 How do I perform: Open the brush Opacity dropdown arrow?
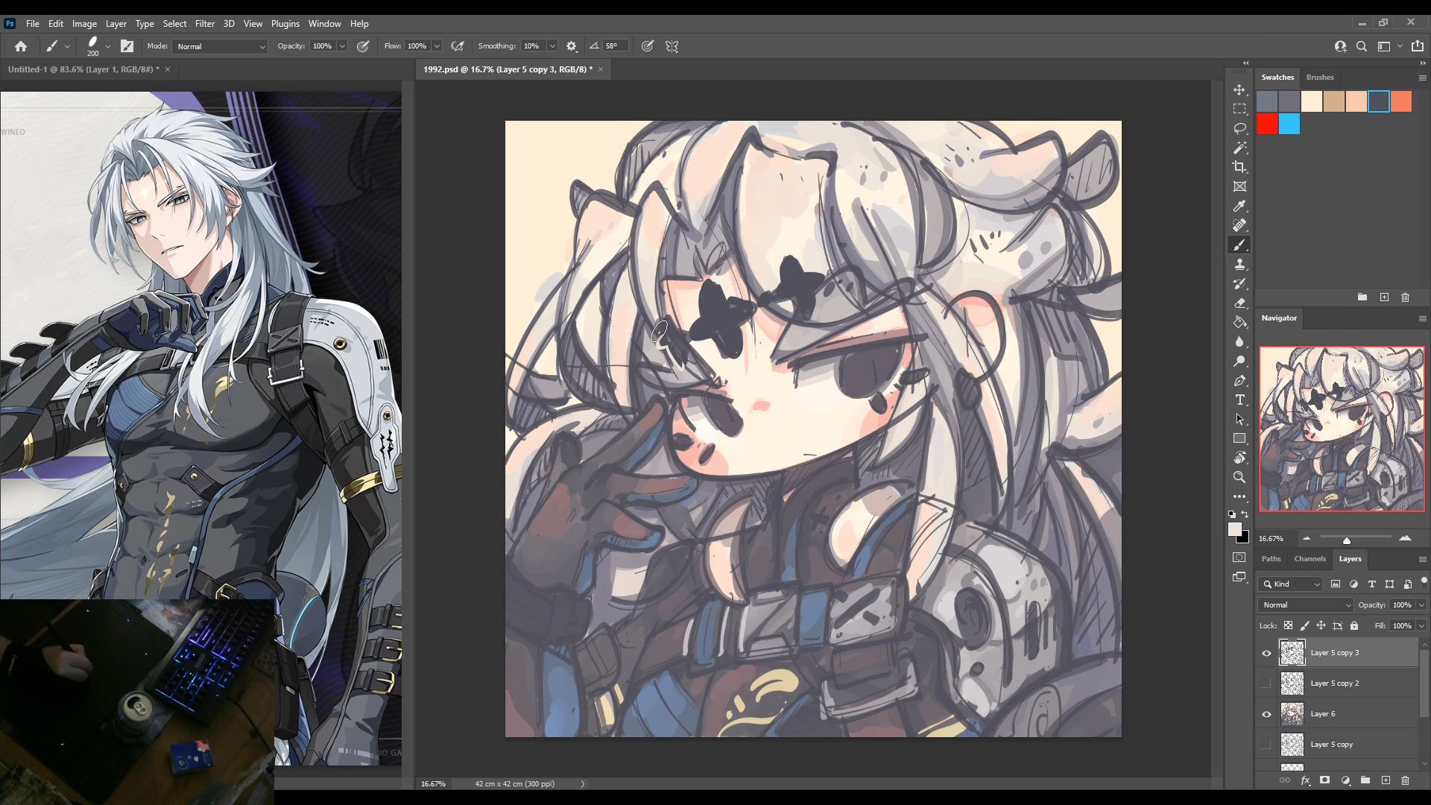pyautogui.click(x=342, y=46)
